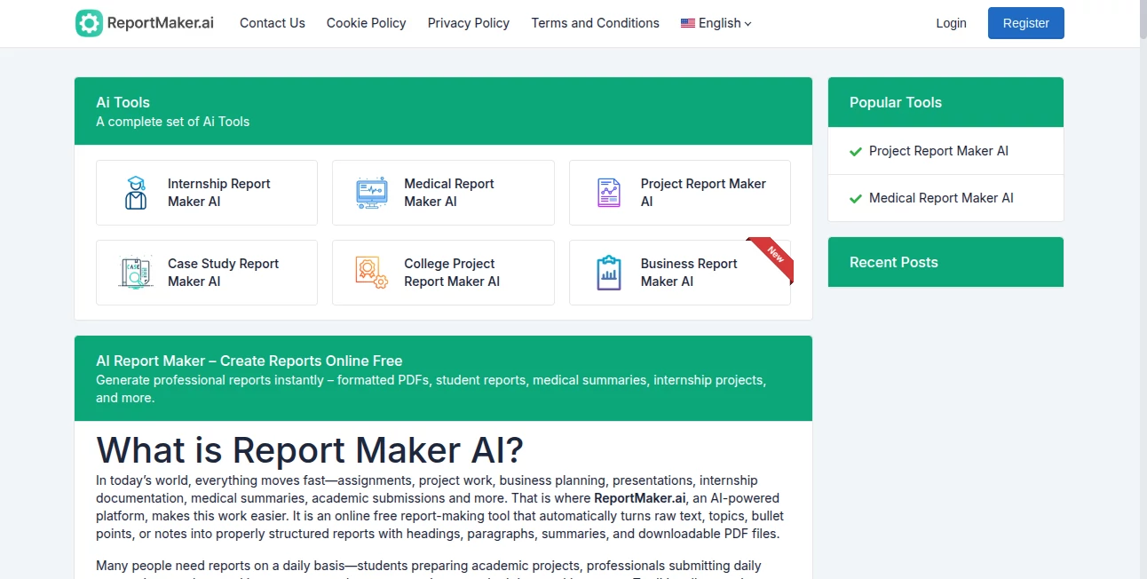Click the ReportMaker.ai gear logo icon

click(x=89, y=22)
